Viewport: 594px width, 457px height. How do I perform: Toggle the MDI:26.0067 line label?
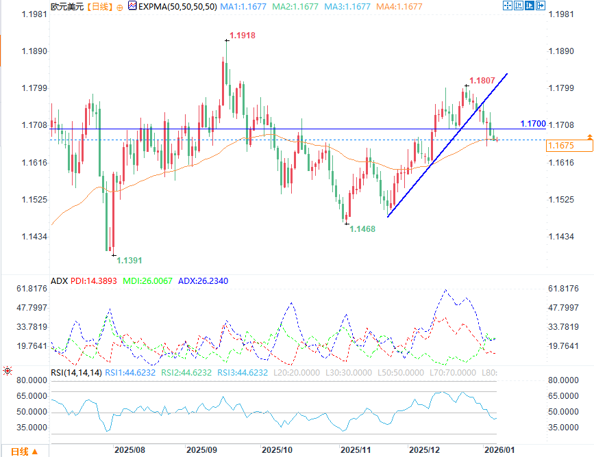pyautogui.click(x=147, y=281)
